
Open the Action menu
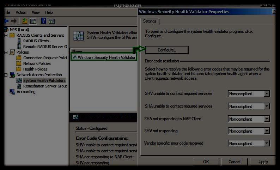21,12
